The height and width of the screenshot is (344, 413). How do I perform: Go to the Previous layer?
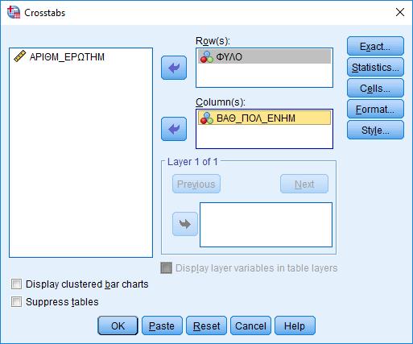click(196, 184)
